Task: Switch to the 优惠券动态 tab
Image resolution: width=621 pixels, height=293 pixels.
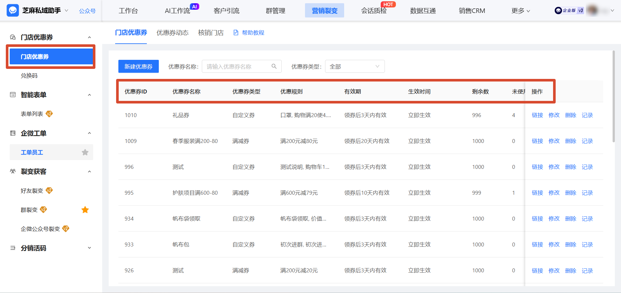Action: (x=172, y=33)
